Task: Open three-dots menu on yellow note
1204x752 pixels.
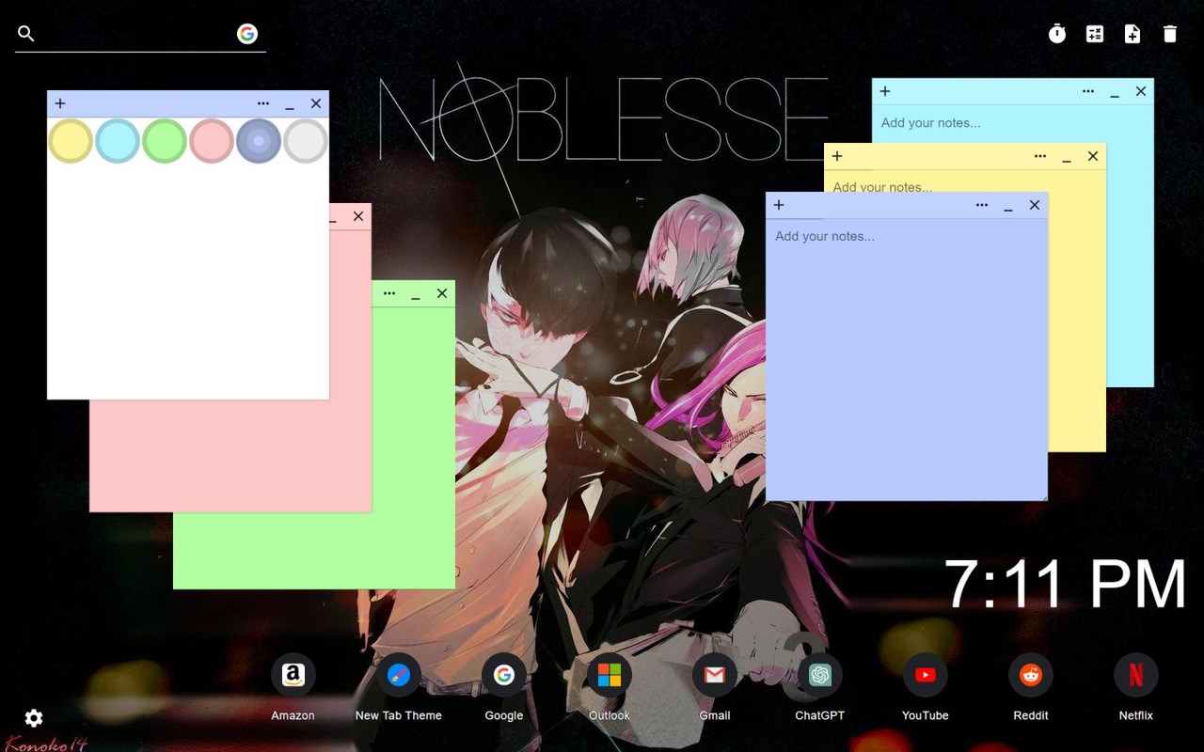Action: point(1040,156)
